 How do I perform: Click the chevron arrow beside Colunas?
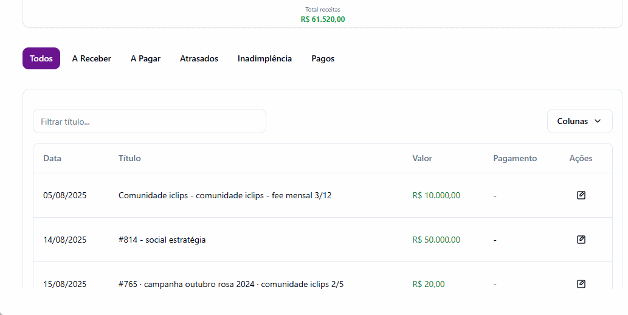point(598,121)
